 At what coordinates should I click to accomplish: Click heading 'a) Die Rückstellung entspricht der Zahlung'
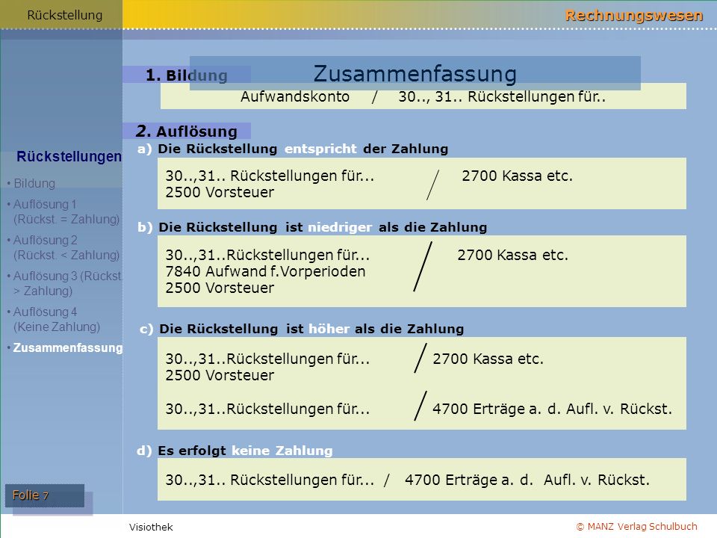pyautogui.click(x=293, y=149)
